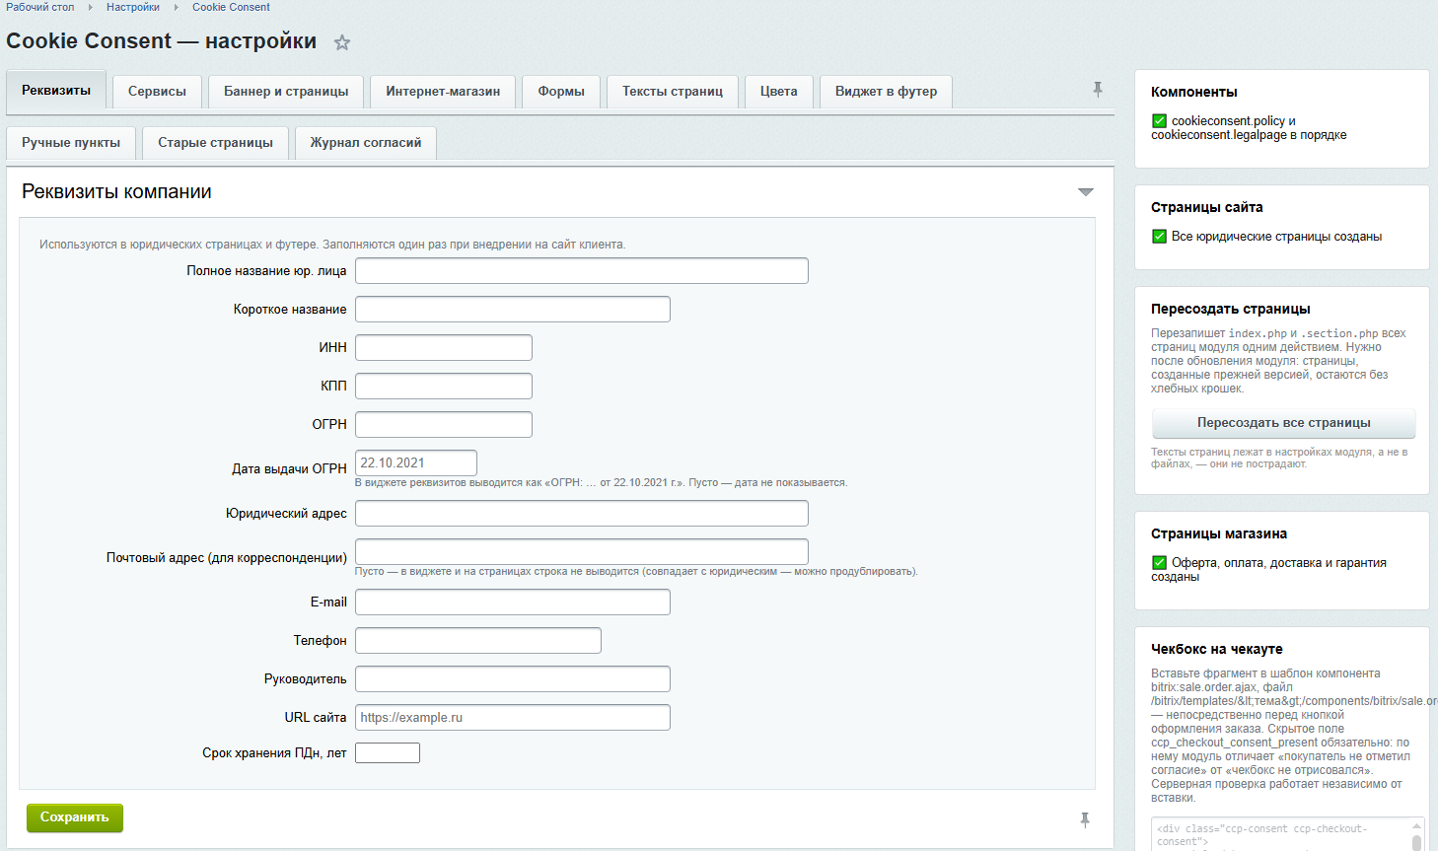
Task: Focus the Юридический адрес field
Action: click(x=582, y=514)
